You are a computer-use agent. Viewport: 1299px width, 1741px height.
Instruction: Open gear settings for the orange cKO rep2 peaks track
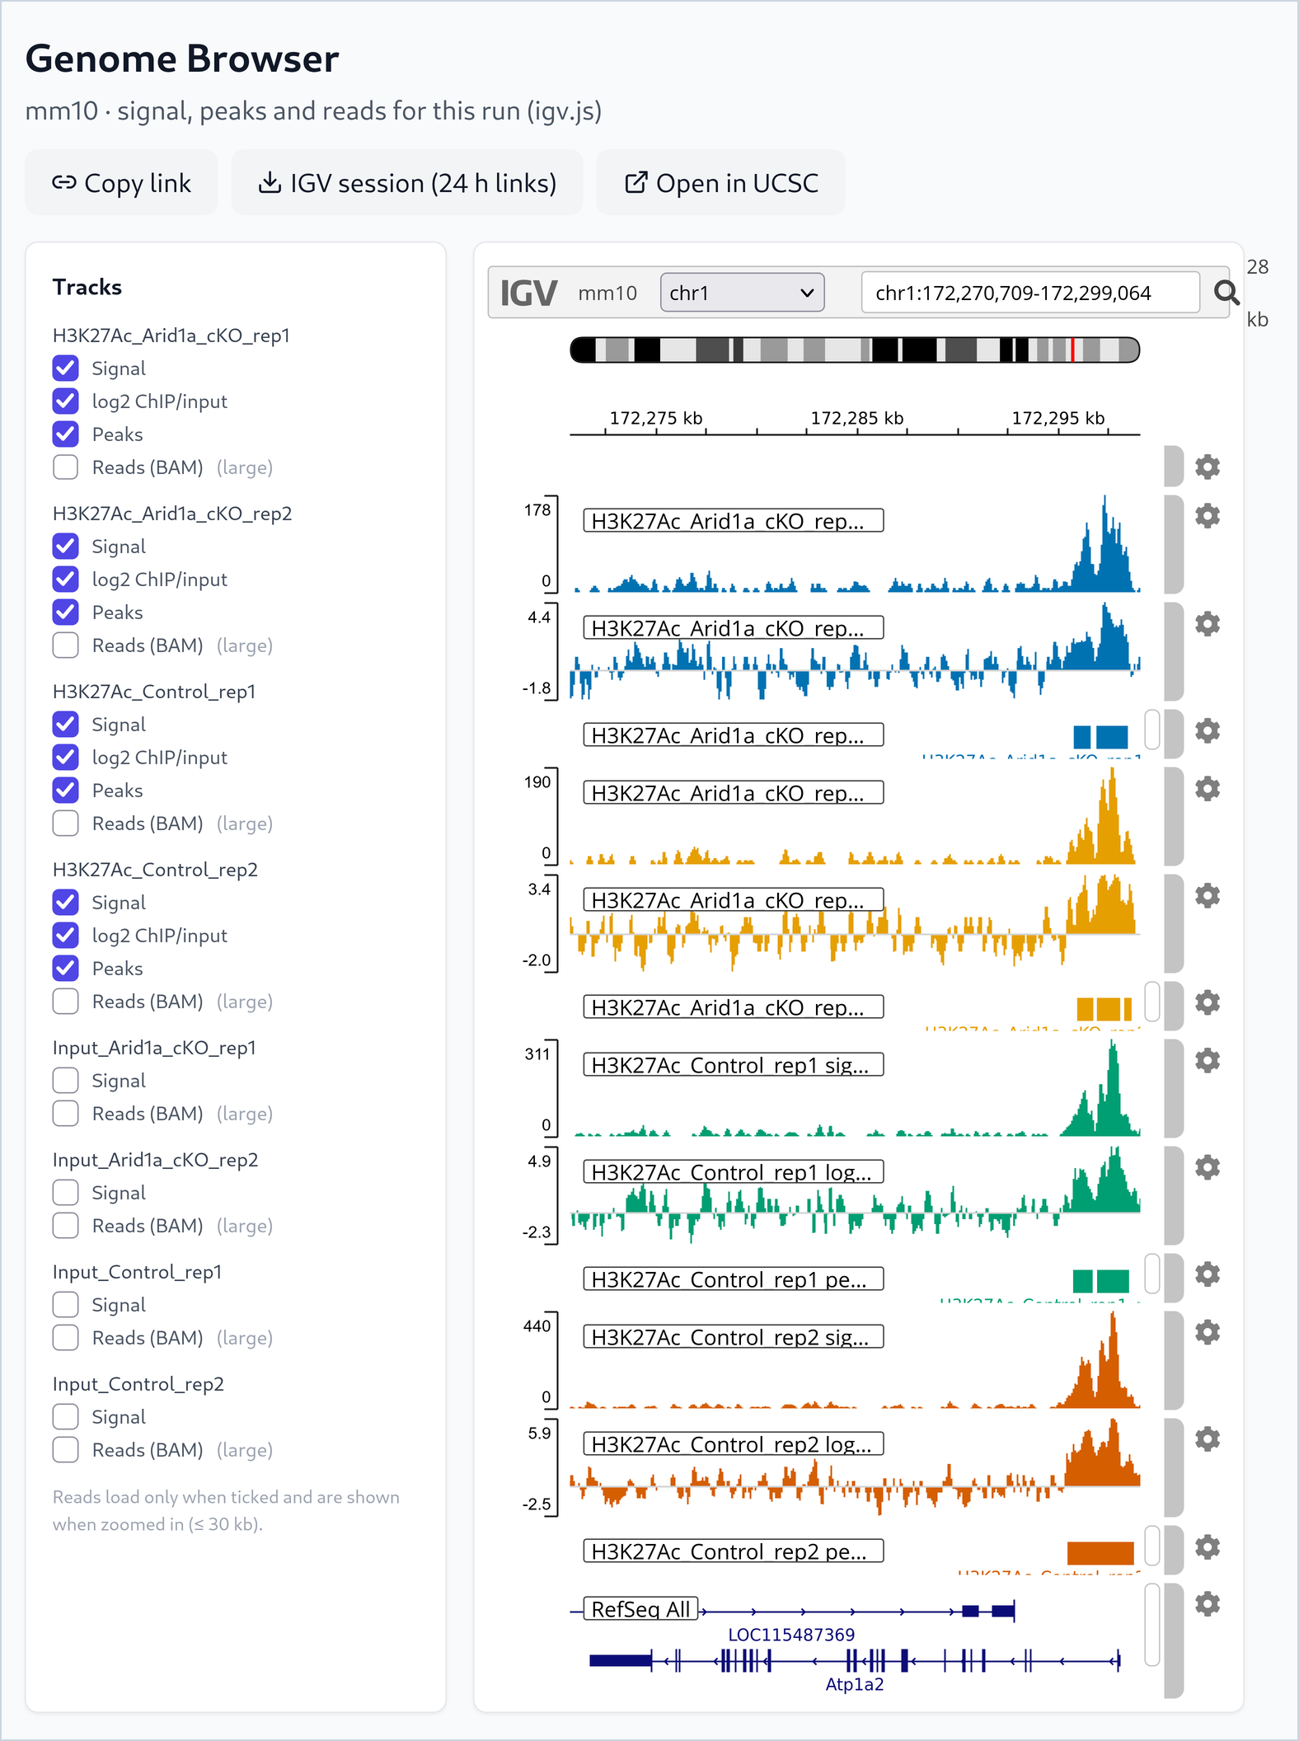click(1208, 1002)
